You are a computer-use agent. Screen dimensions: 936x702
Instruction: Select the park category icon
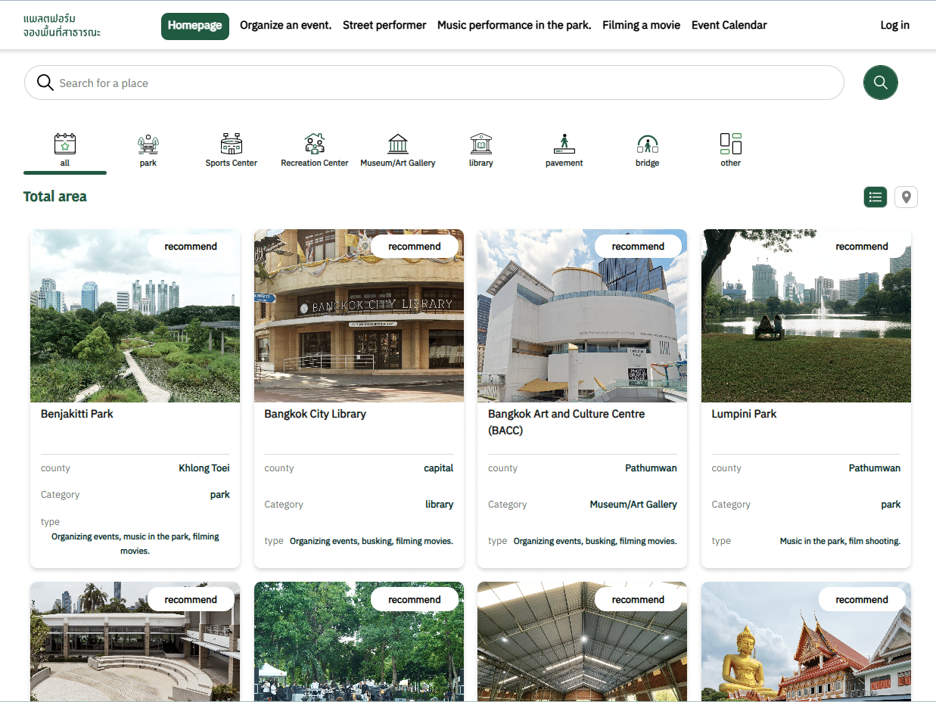pyautogui.click(x=148, y=144)
